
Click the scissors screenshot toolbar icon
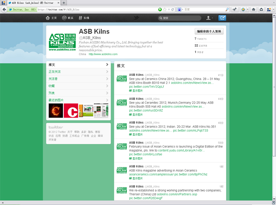click(x=235, y=9)
